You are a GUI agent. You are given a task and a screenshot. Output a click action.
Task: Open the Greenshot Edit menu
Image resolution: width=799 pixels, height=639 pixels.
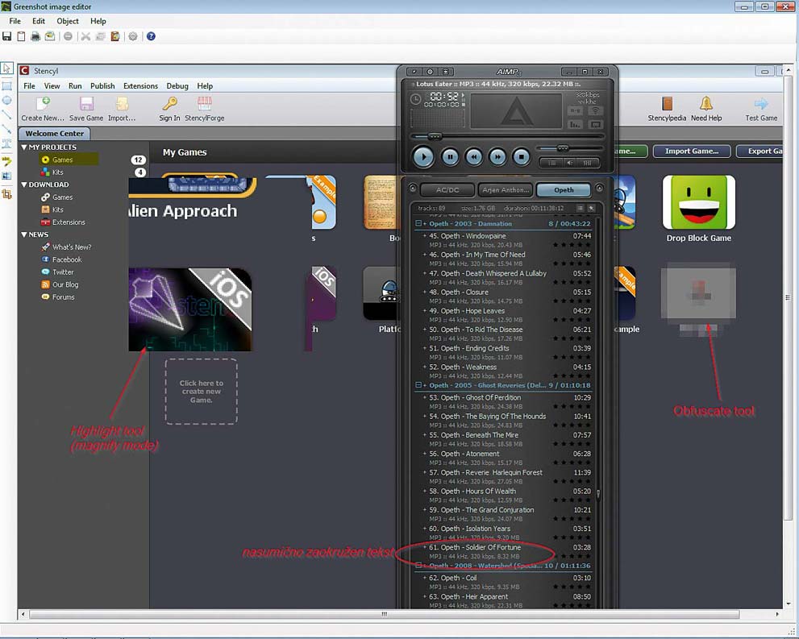pyautogui.click(x=39, y=21)
